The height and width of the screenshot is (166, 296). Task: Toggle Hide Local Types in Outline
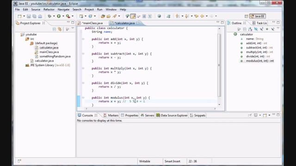pos(272,29)
